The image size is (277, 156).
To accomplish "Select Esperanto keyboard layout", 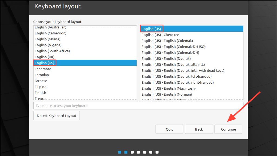I will click(43, 69).
